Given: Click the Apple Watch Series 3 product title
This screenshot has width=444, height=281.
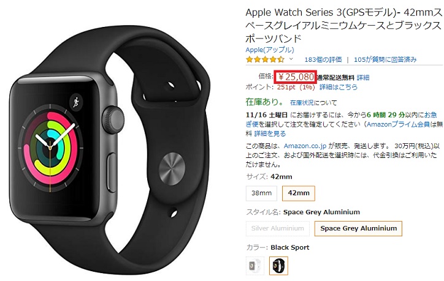Looking at the screenshot, I should pos(343,26).
